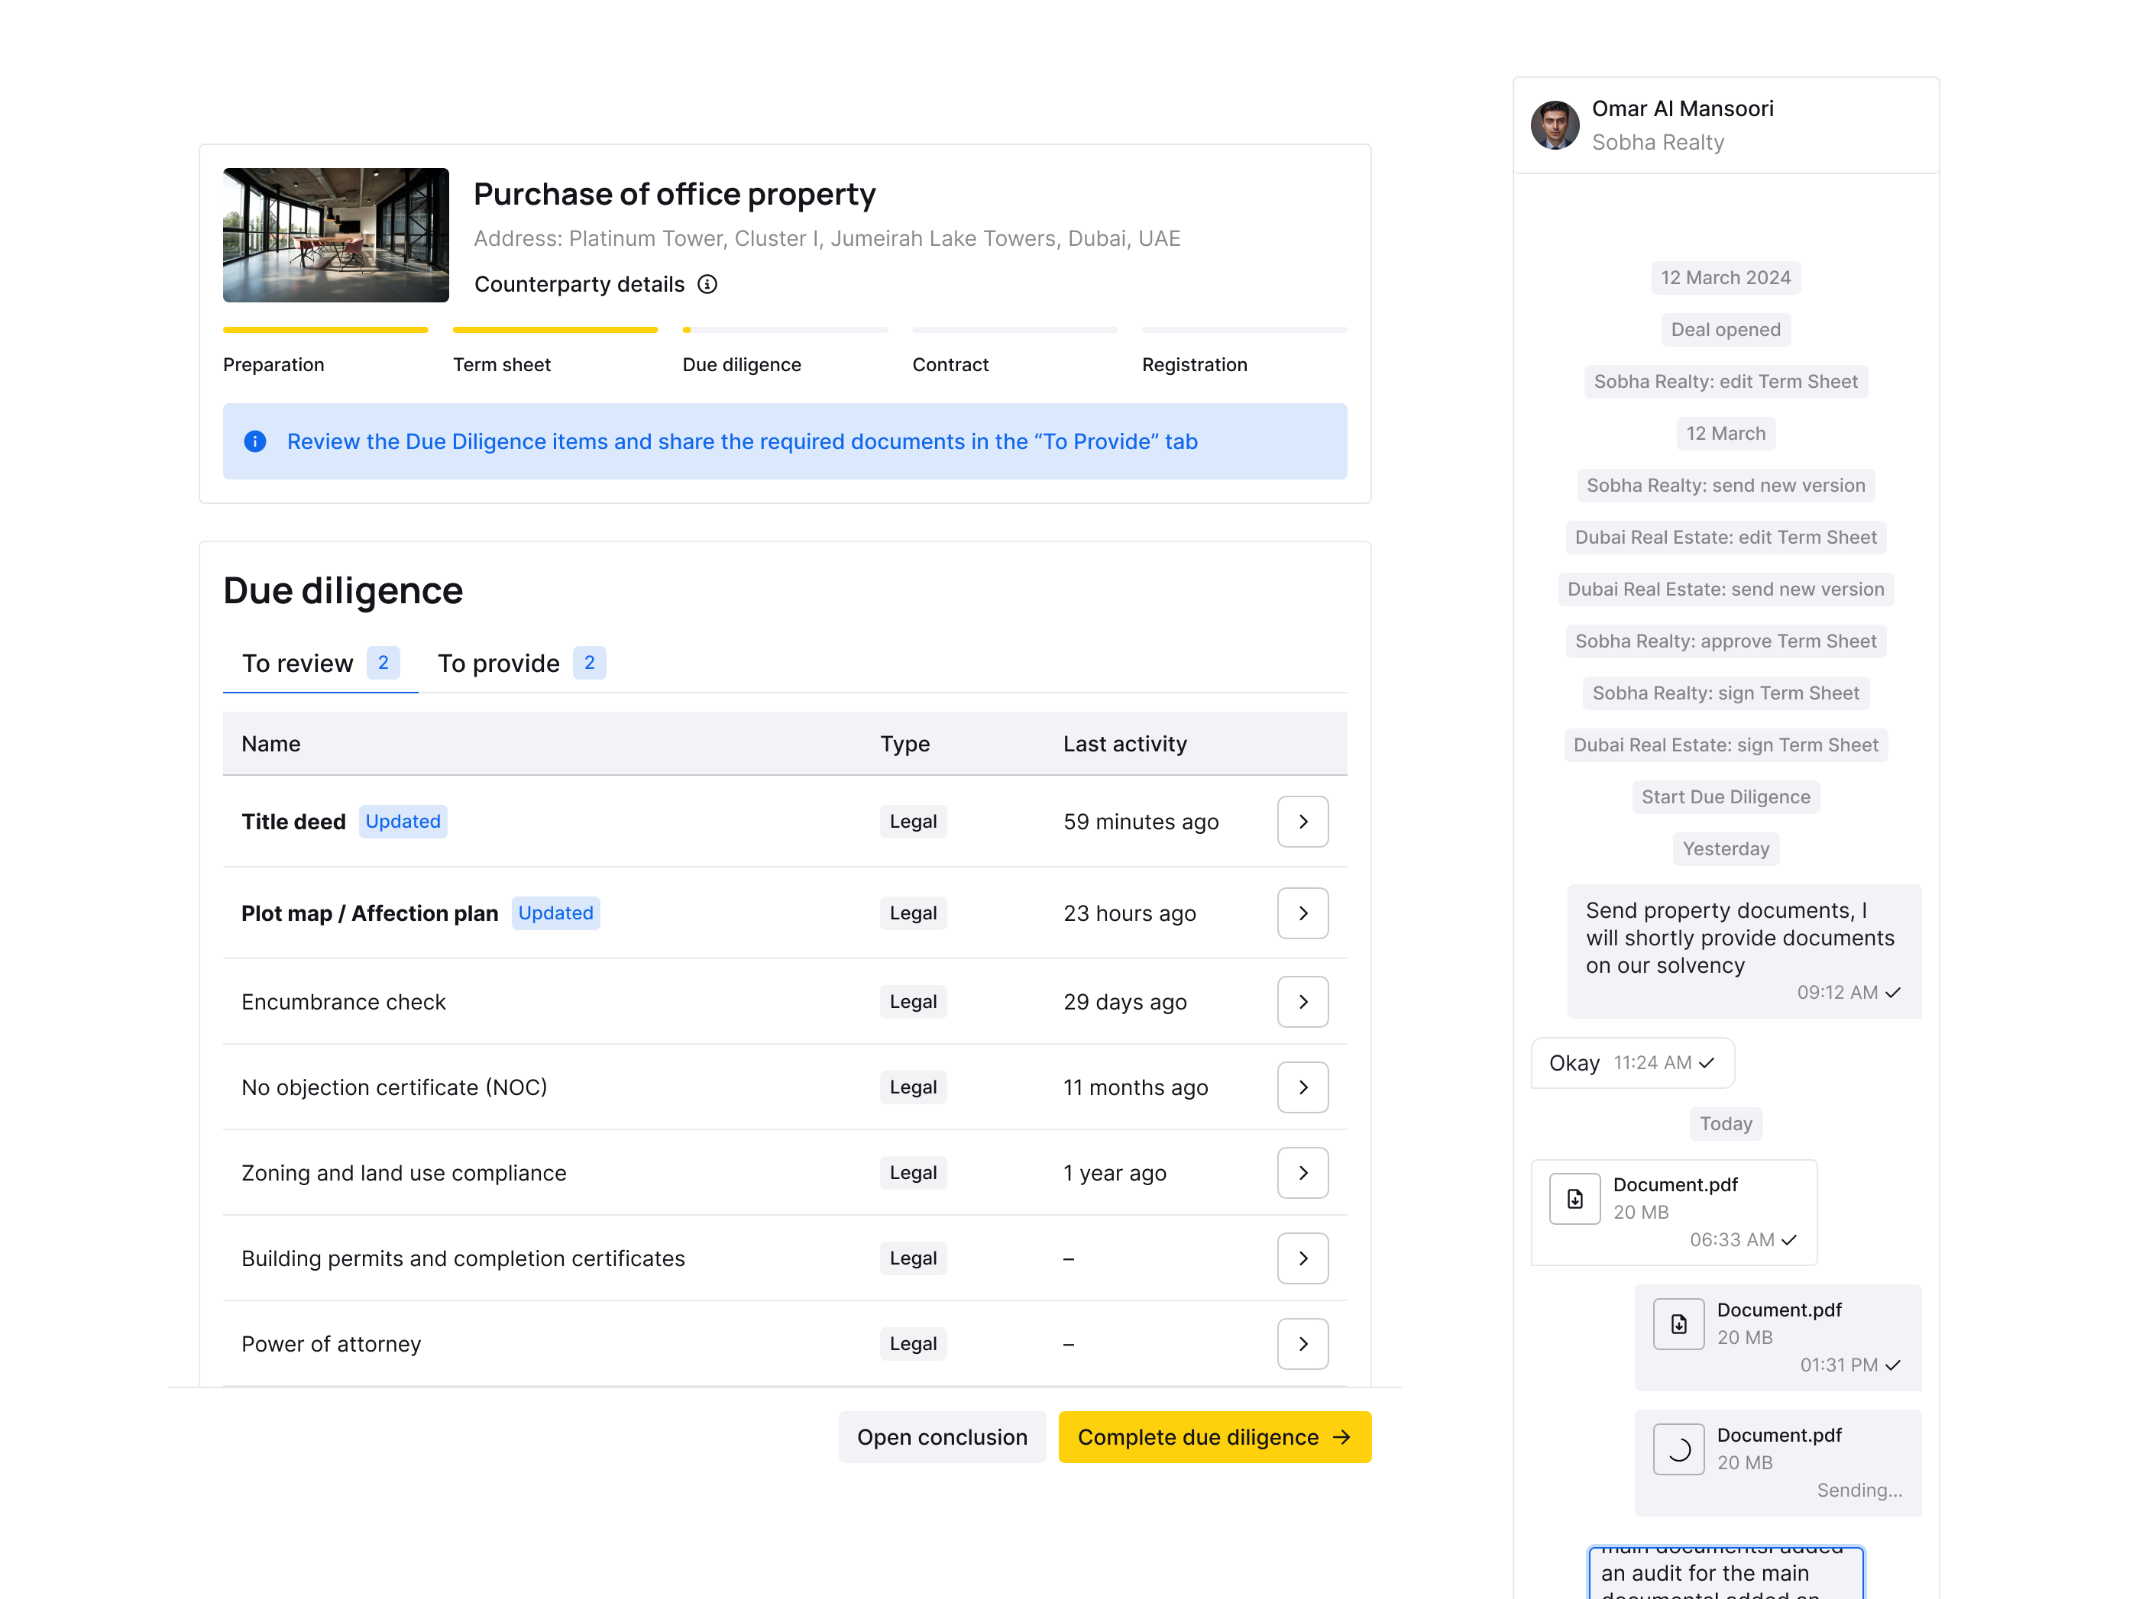The height and width of the screenshot is (1599, 2139).
Task: Click the Counterparty details info icon
Action: point(707,284)
